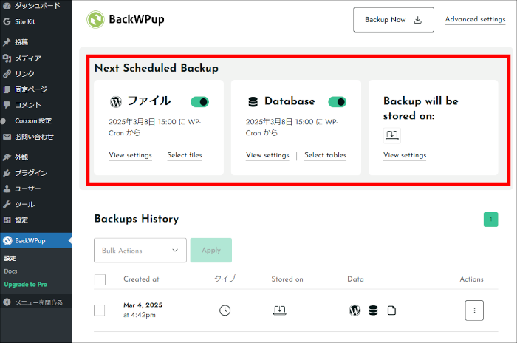The height and width of the screenshot is (343, 517).
Task: Click the Stored on folder icon in Mar 4 row
Action: coord(280,310)
